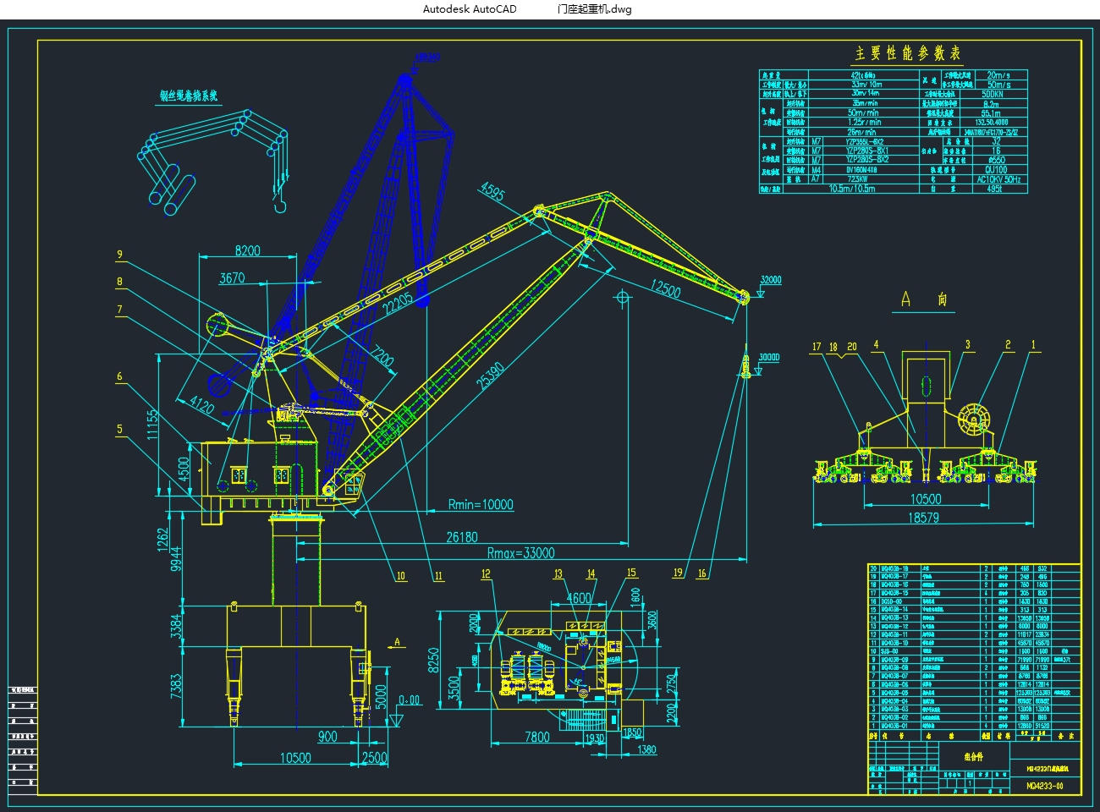Click the 1380 dimension text
Viewport: 1100px width, 812px height.
tap(646, 749)
